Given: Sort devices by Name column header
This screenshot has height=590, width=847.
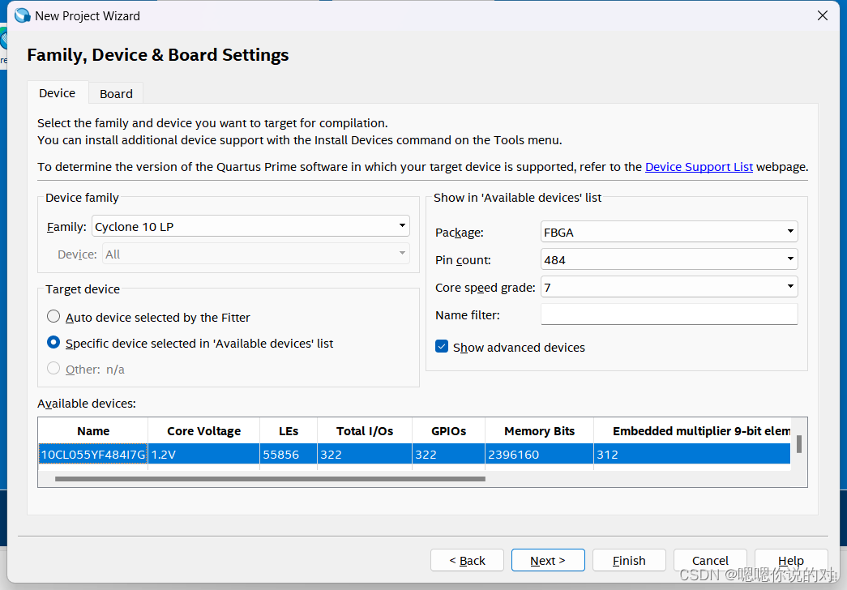Looking at the screenshot, I should [x=93, y=431].
